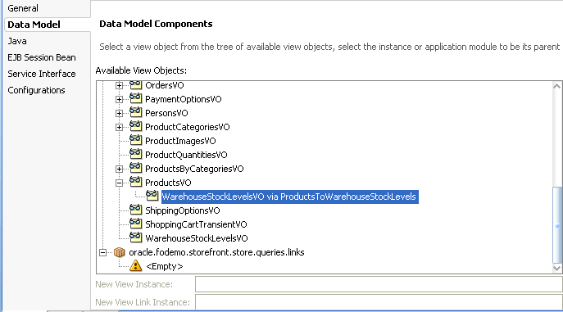
Task: Click the ProductQuantitiesVO view object icon
Action: tap(135, 154)
